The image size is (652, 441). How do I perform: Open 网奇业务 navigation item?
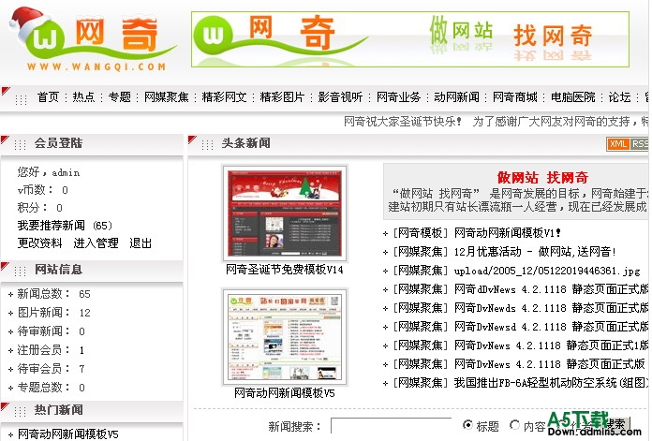coord(398,97)
